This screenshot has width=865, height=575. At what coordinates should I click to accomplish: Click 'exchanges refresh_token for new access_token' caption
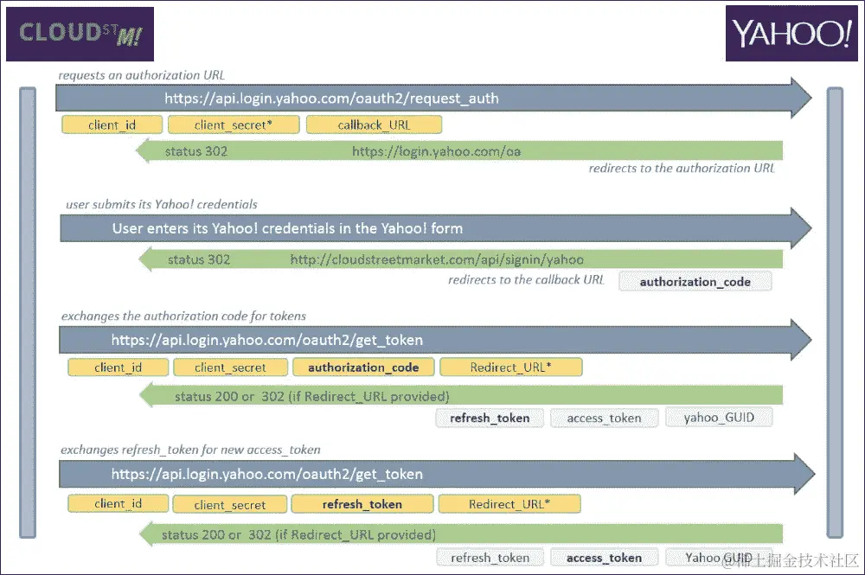(190, 450)
